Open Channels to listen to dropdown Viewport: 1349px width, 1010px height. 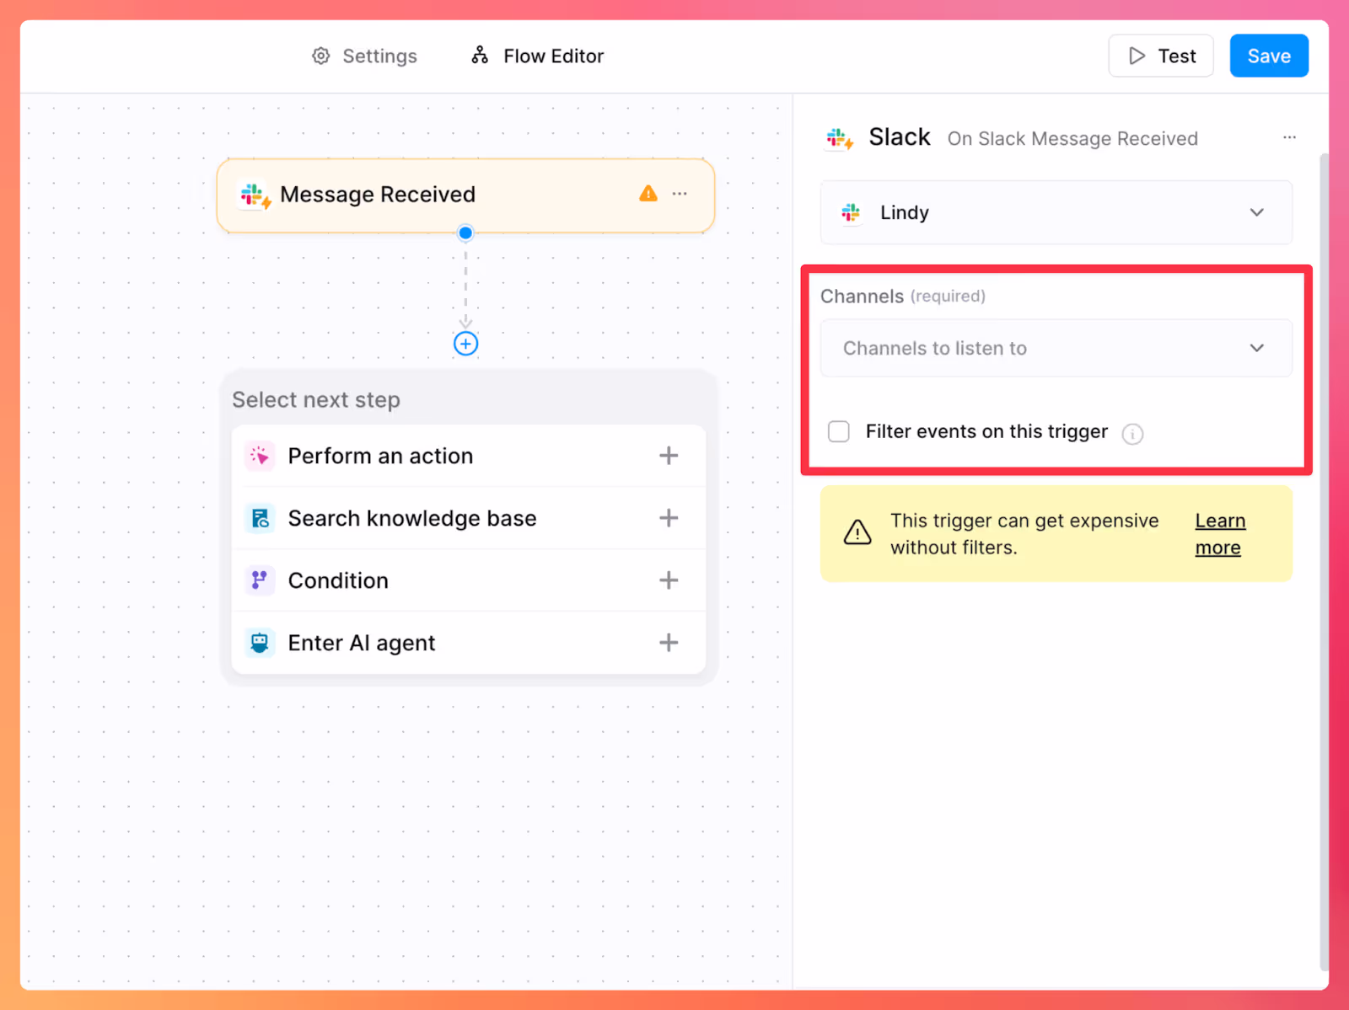coord(1056,348)
